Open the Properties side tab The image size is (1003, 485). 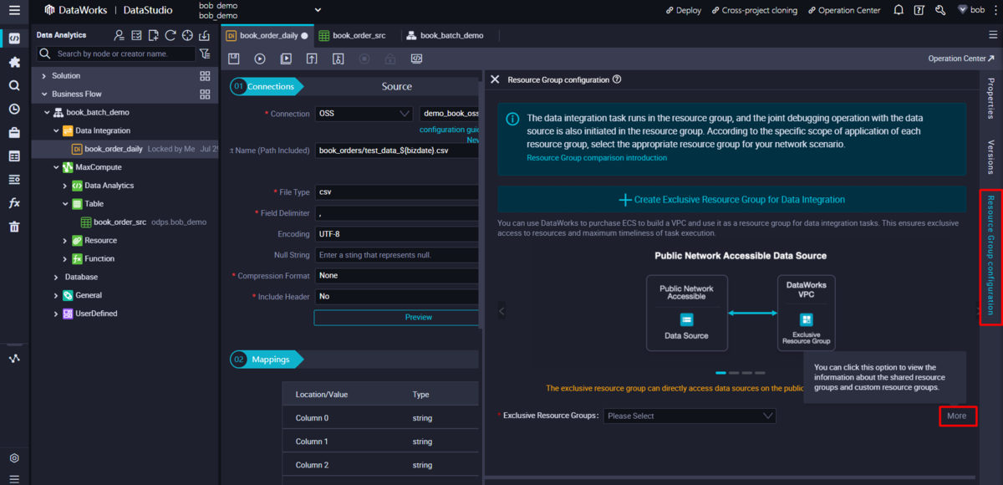(x=991, y=99)
